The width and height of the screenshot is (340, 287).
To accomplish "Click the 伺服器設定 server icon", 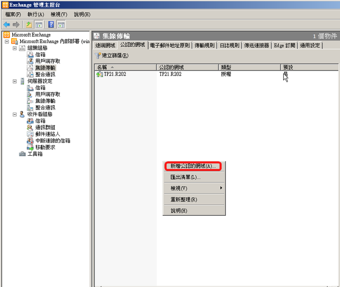I will coord(22,81).
